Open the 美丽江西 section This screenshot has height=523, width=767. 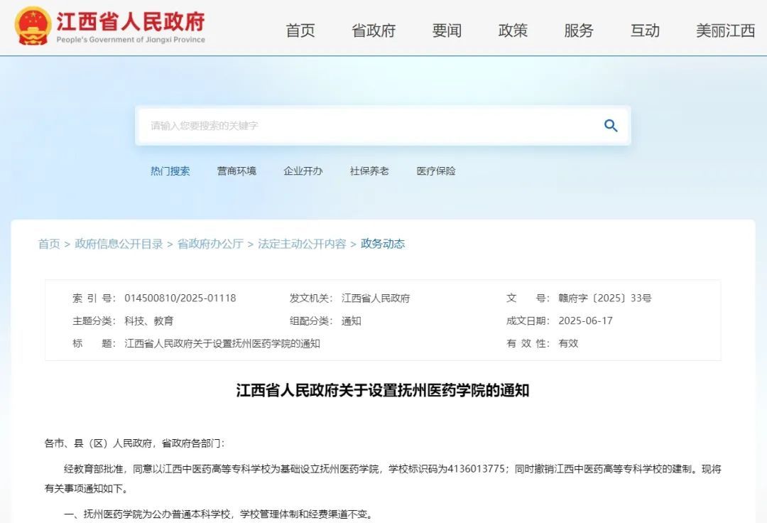(724, 31)
